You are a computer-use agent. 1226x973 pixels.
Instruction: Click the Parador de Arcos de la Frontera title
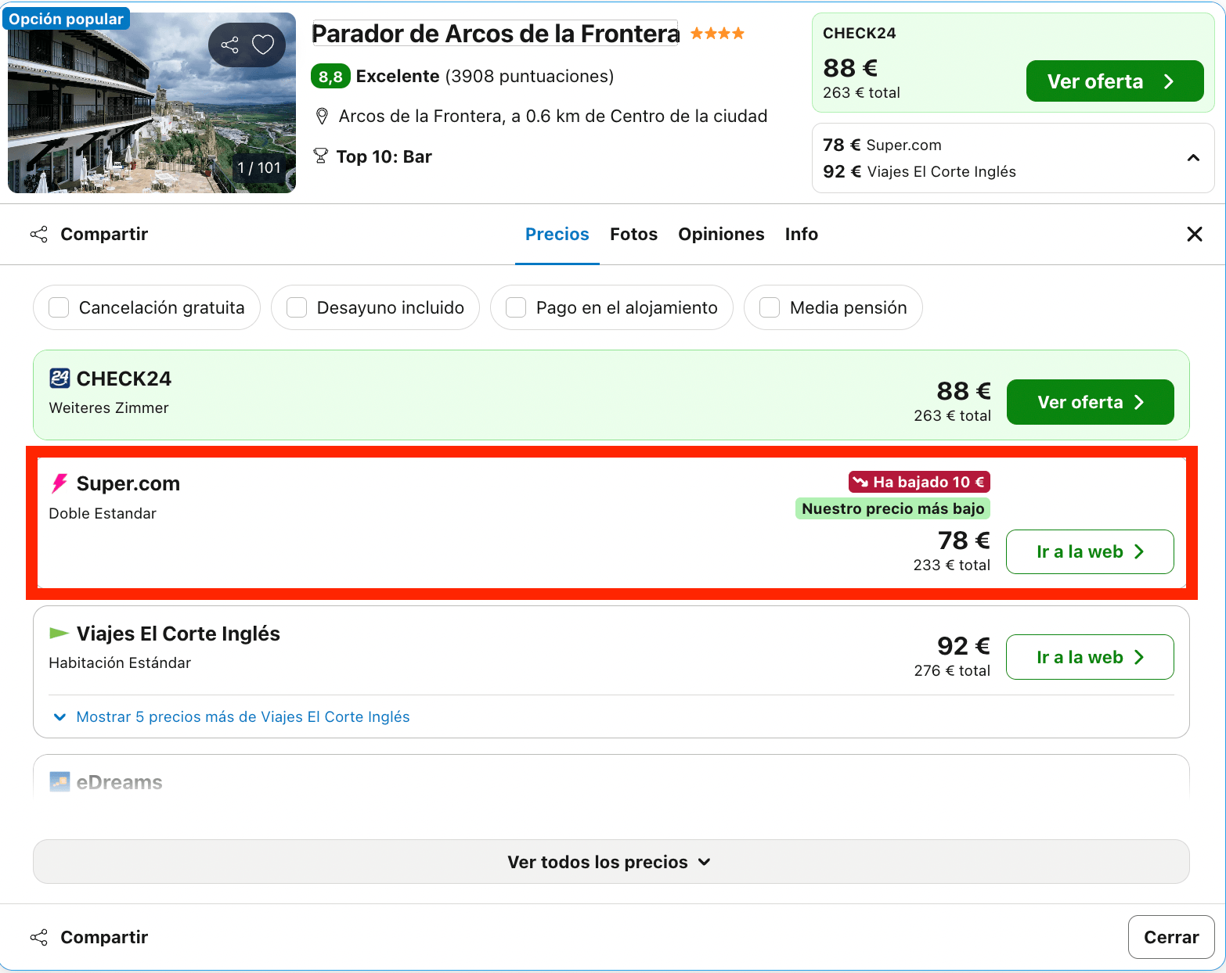(x=496, y=34)
